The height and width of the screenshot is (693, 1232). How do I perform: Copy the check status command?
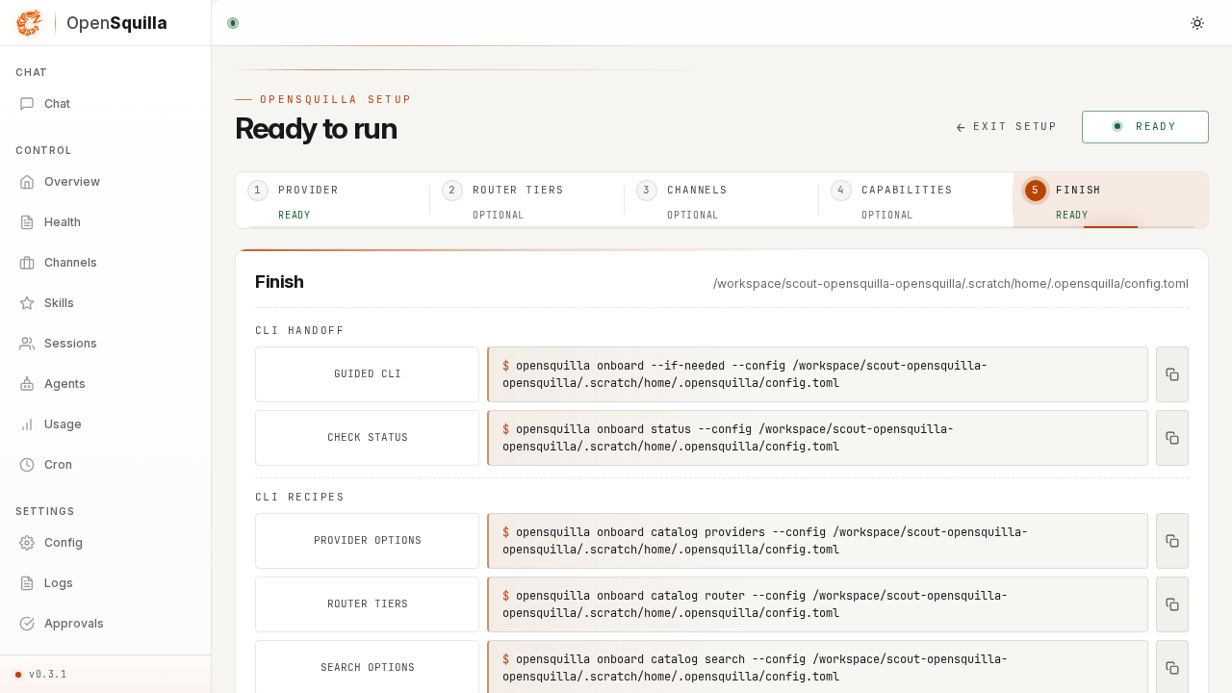click(x=1172, y=438)
